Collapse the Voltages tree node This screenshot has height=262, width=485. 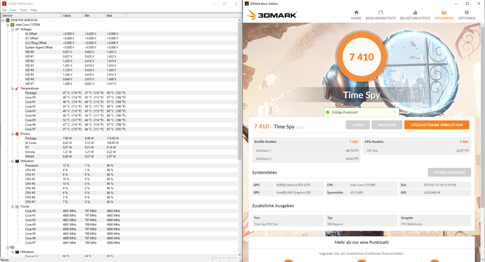(12, 29)
